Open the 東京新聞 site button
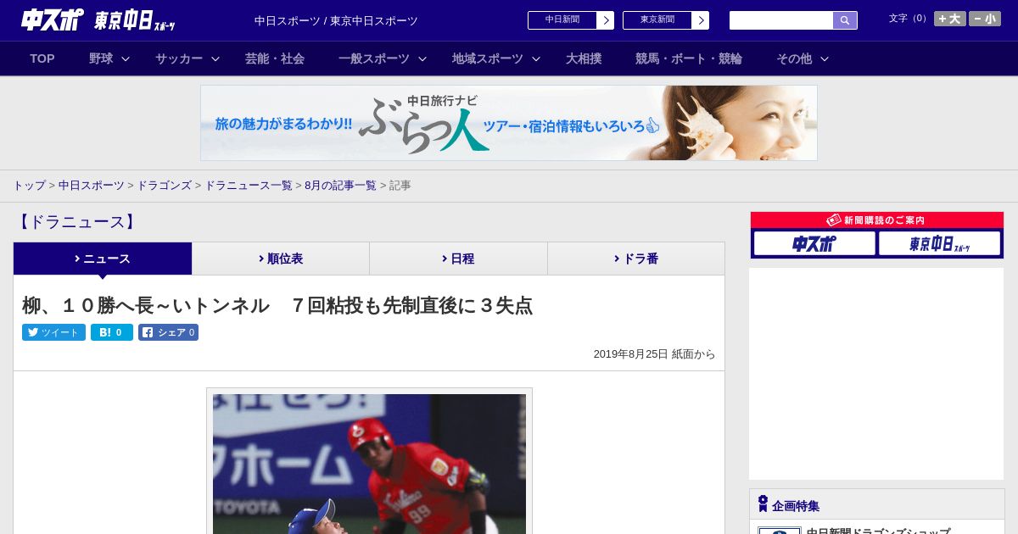 pyautogui.click(x=657, y=19)
